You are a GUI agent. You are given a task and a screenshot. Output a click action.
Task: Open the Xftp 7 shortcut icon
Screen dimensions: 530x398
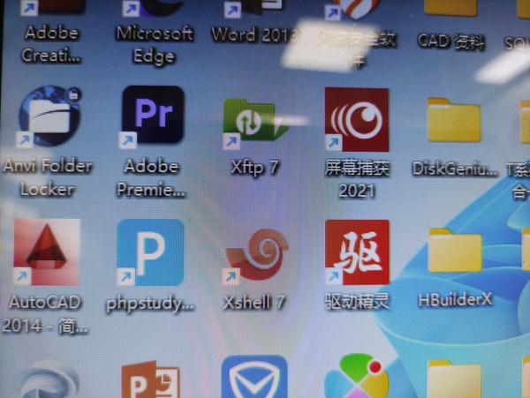point(255,124)
